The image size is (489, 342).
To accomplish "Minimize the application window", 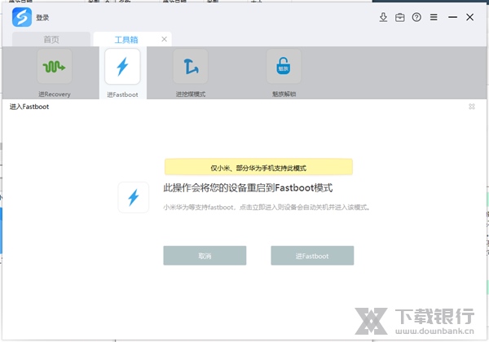I will coord(452,17).
